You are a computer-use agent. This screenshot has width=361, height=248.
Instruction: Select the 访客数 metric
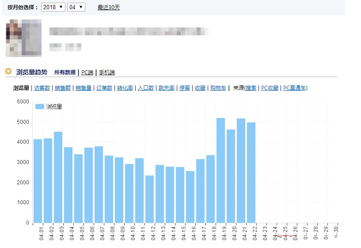(x=42, y=88)
